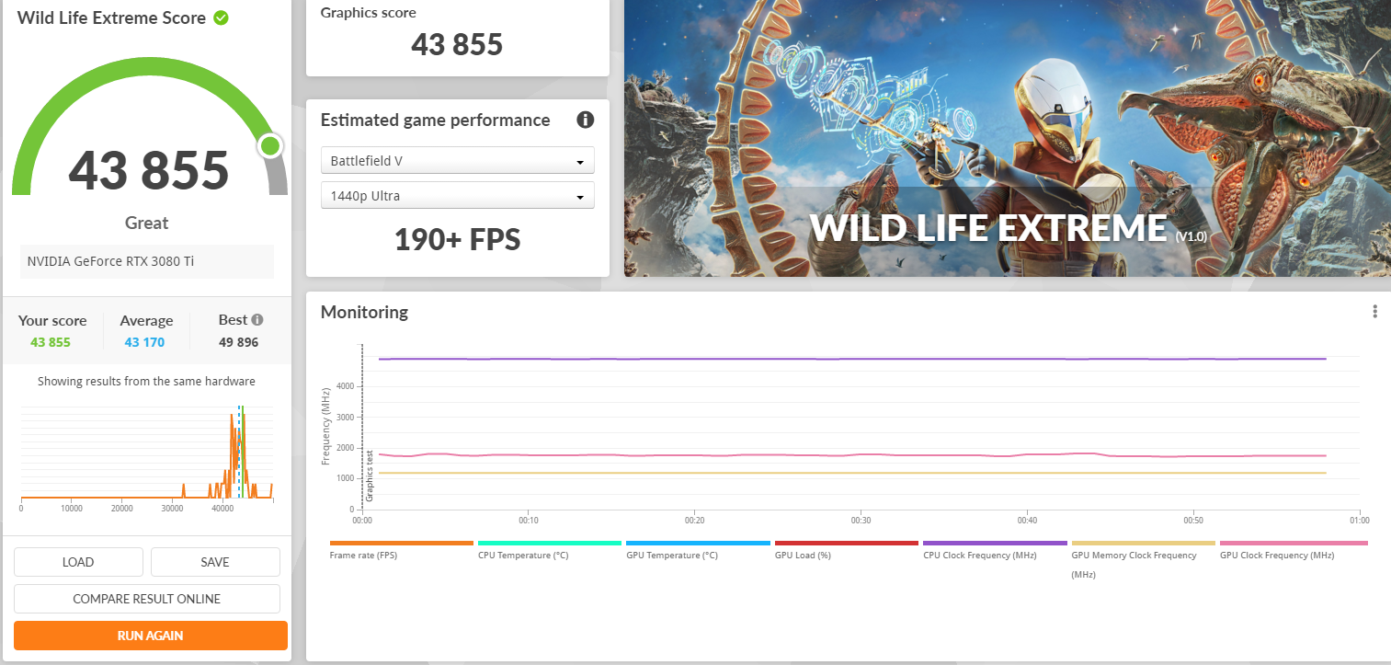Click the Frequency (MHz) axis label
Image resolution: width=1391 pixels, height=665 pixels.
pyautogui.click(x=326, y=427)
